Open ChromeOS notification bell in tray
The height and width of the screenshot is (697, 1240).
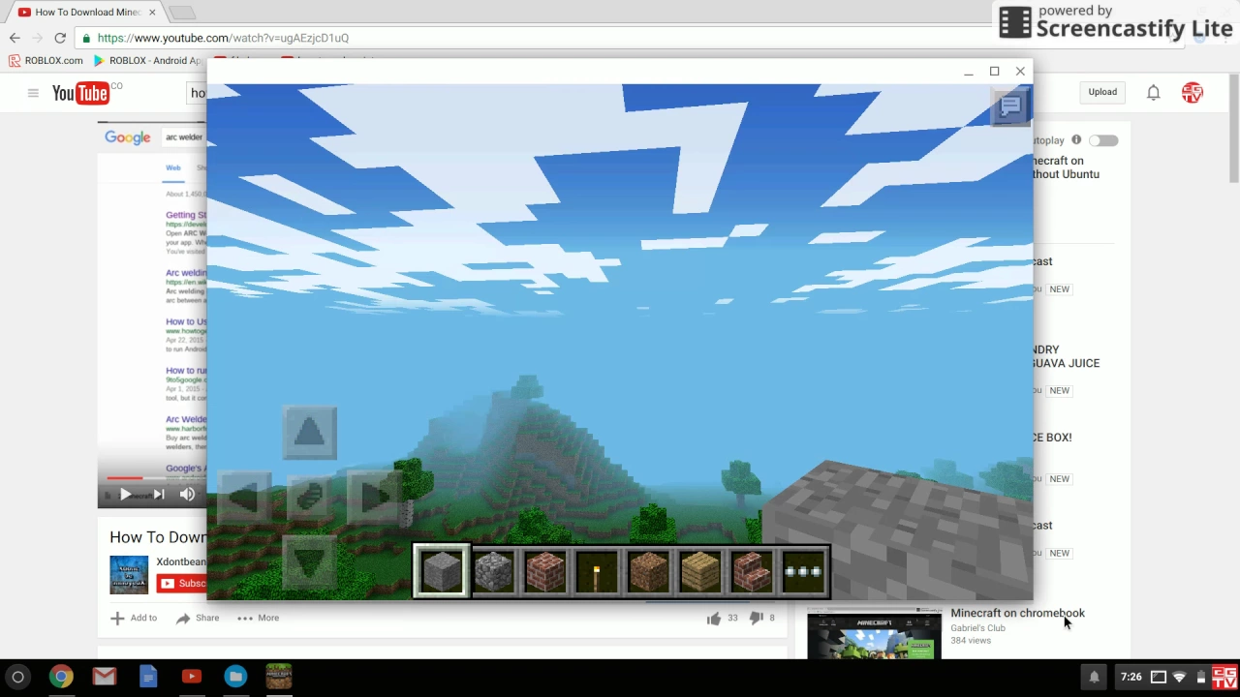[1094, 677]
